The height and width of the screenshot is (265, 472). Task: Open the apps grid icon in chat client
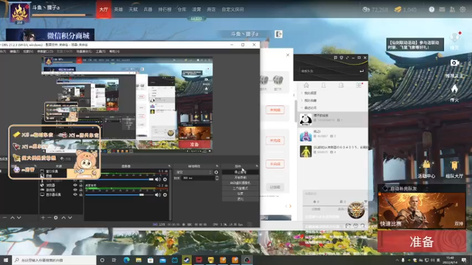(359, 85)
